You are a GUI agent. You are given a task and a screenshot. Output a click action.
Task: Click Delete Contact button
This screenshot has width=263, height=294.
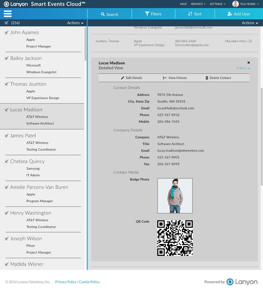(218, 78)
